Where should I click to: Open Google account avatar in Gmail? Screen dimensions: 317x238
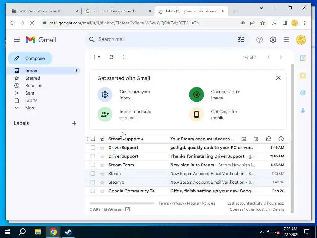coord(301,40)
